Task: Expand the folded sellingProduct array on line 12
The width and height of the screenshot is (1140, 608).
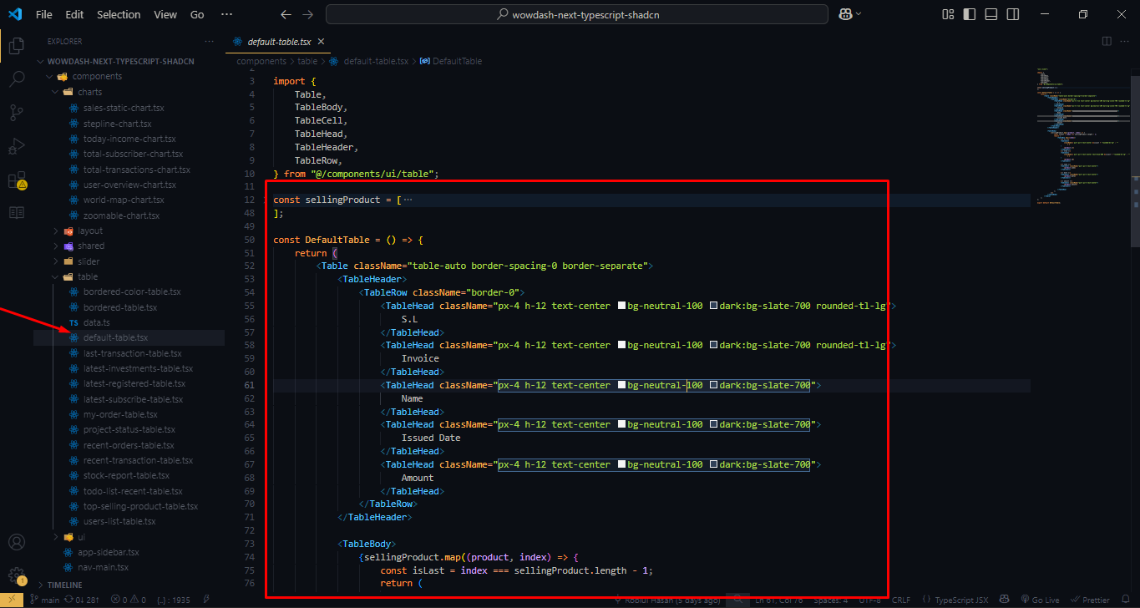Action: (408, 199)
